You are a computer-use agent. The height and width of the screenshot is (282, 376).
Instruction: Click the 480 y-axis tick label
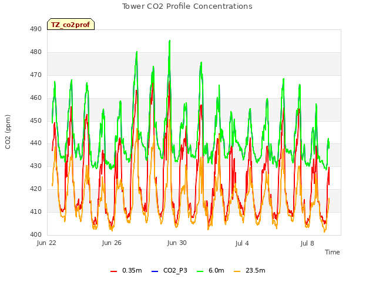(x=36, y=52)
